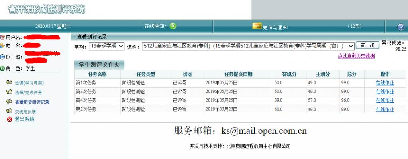This screenshot has height=159, width=408.
Task: Click the folder icon beside 交流与反馈
Action: tap(10, 111)
